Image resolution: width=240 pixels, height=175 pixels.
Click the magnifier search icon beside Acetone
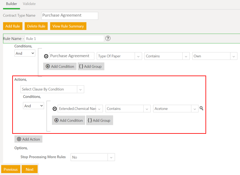pyautogui.click(x=201, y=108)
